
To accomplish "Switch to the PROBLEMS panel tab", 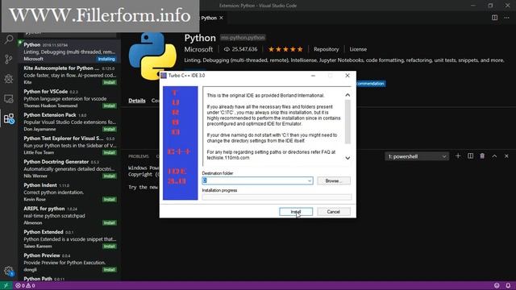I will [139, 156].
